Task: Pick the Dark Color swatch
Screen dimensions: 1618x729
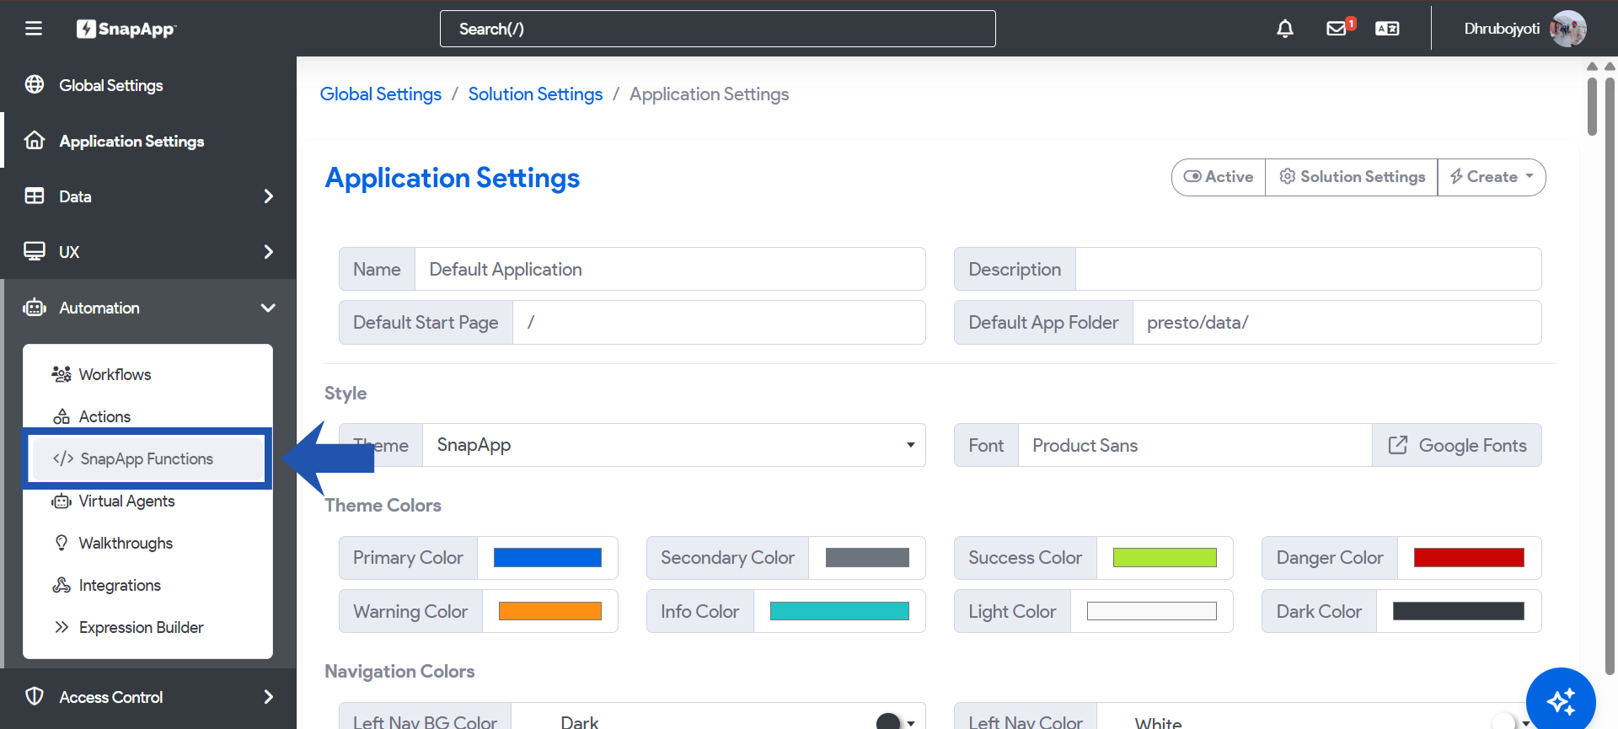Action: 1459,611
